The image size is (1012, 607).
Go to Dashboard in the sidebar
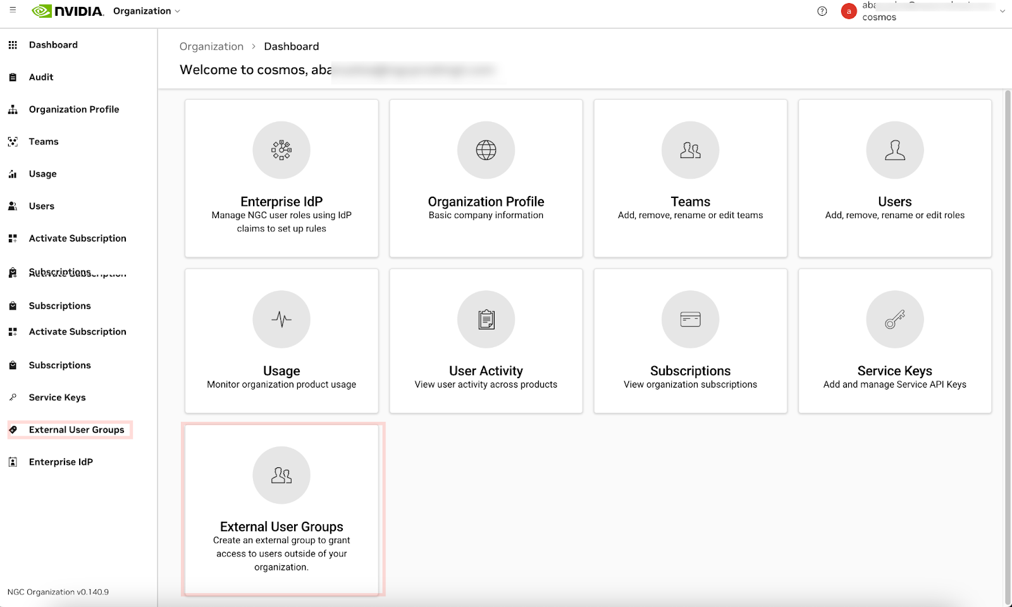pyautogui.click(x=53, y=45)
